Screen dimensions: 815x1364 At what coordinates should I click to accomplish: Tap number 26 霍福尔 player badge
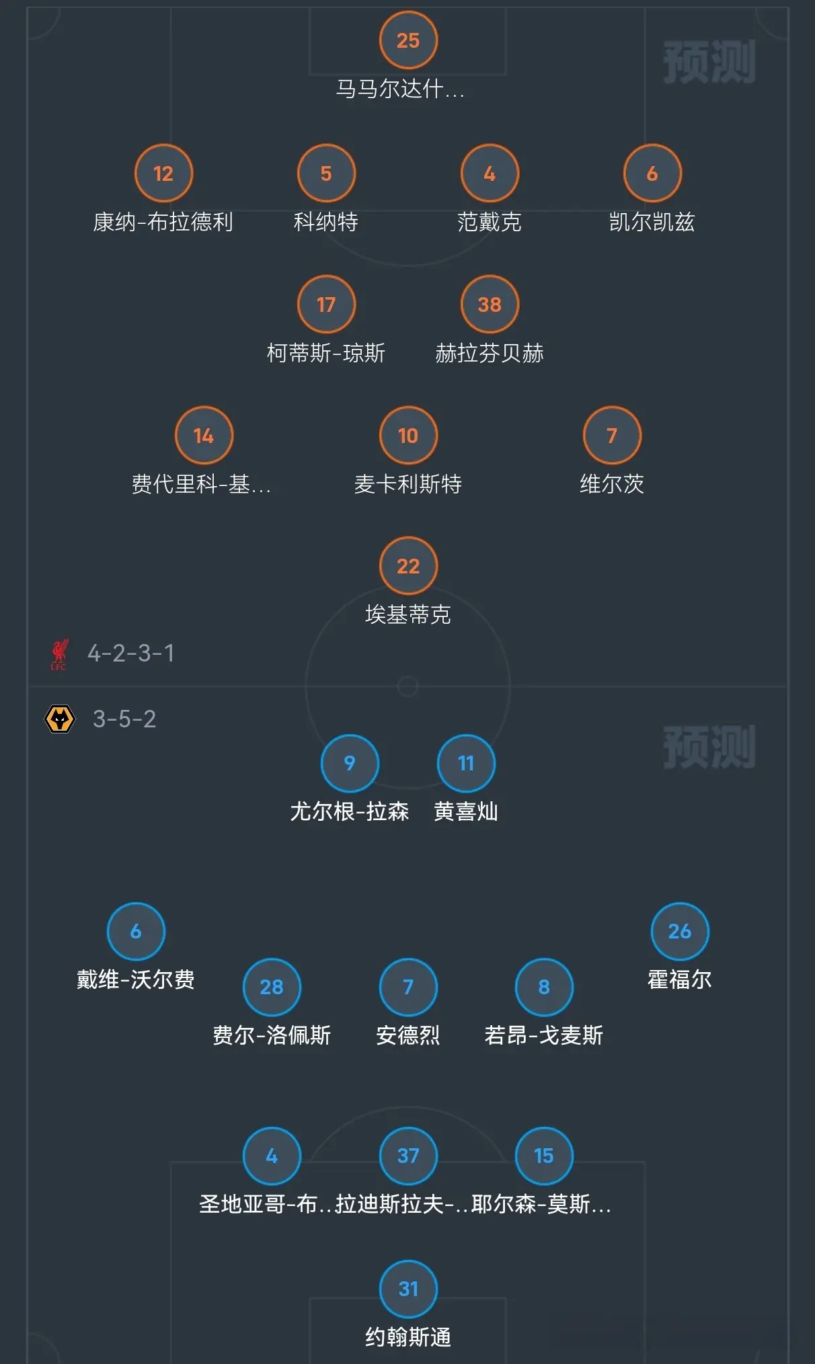coord(679,931)
